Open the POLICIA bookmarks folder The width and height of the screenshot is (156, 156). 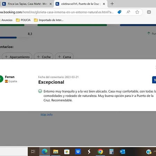pyautogui.click(x=23, y=20)
